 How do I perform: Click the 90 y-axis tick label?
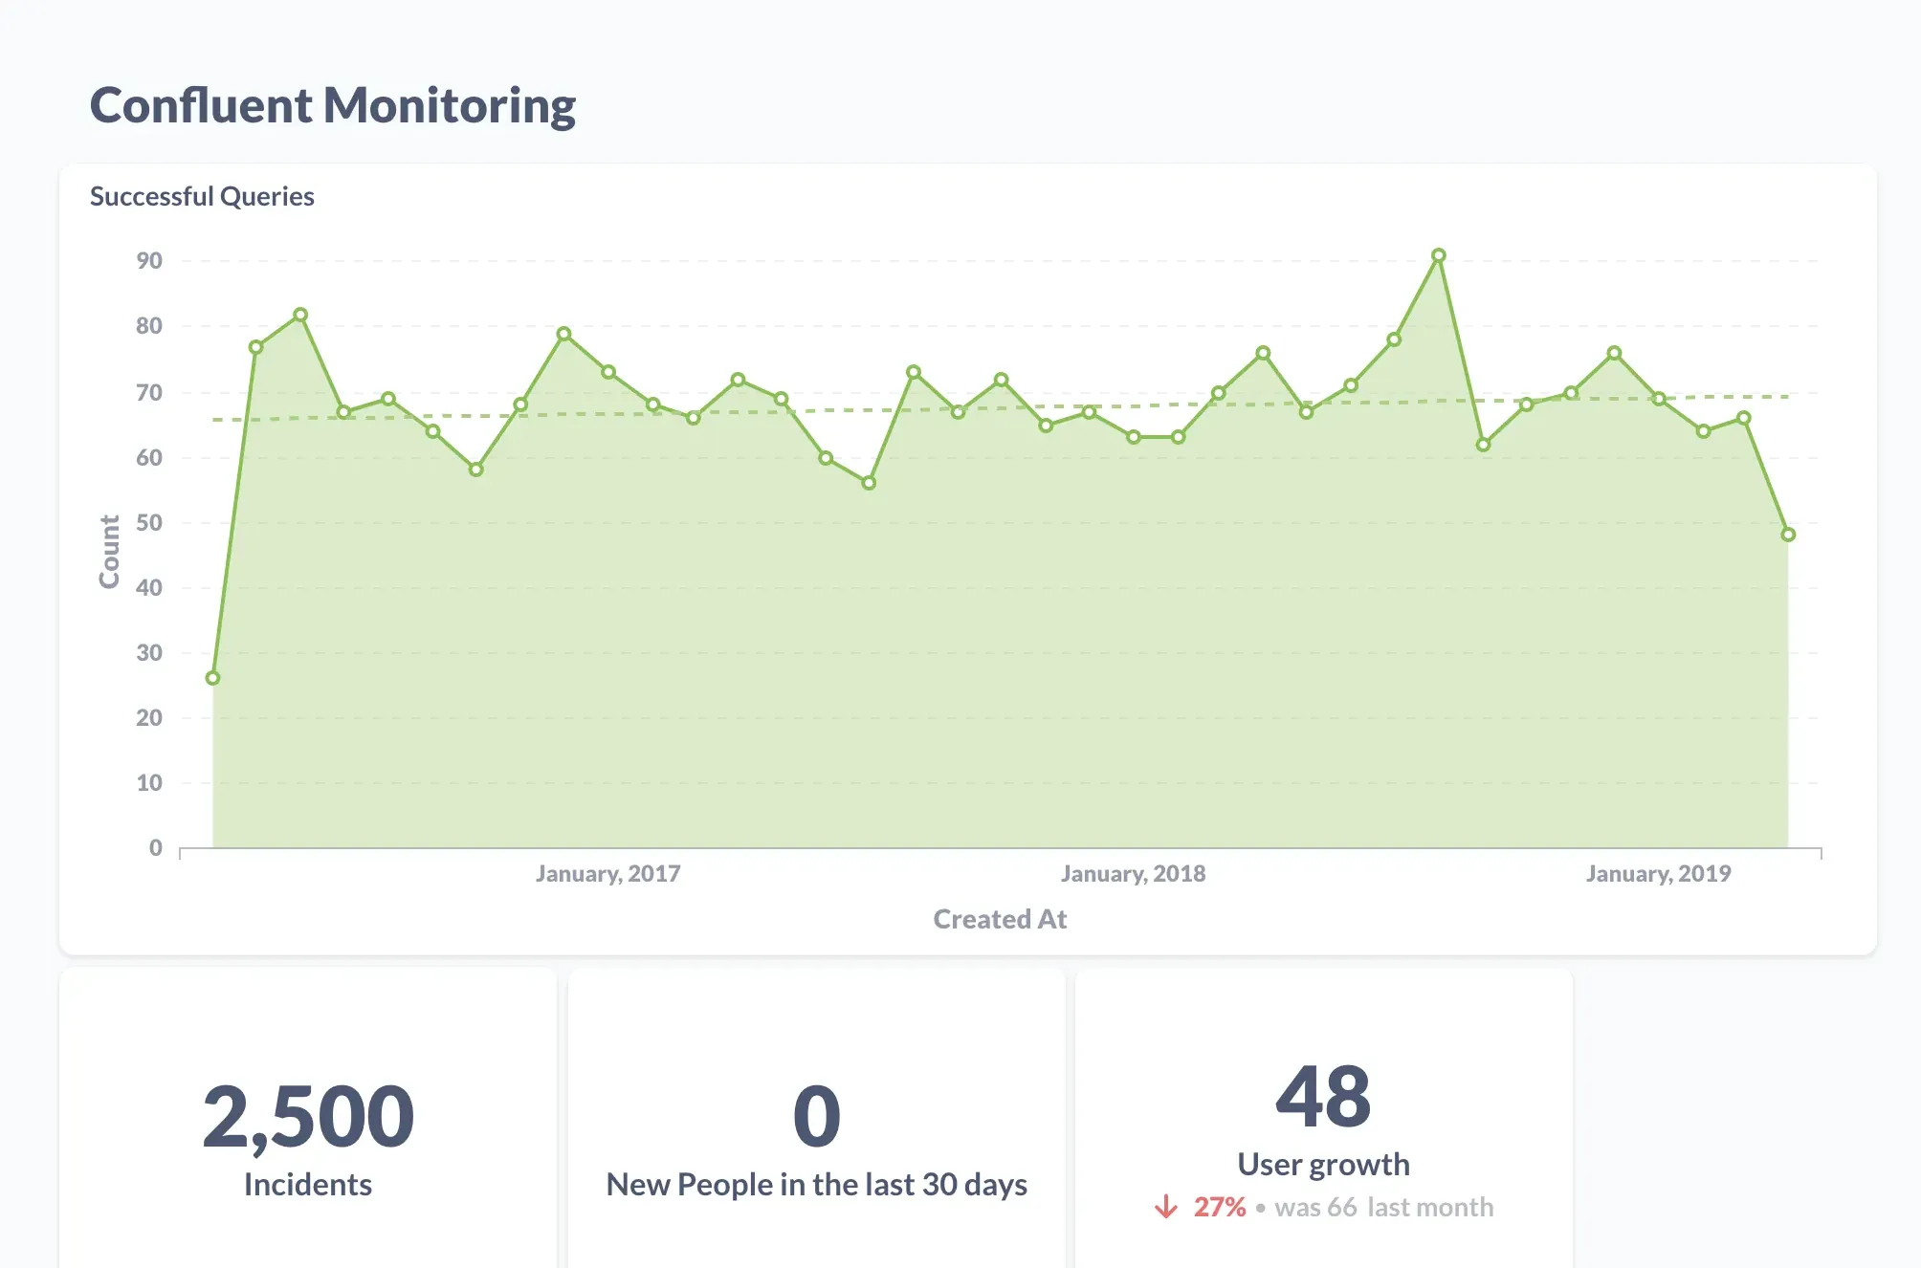[149, 261]
